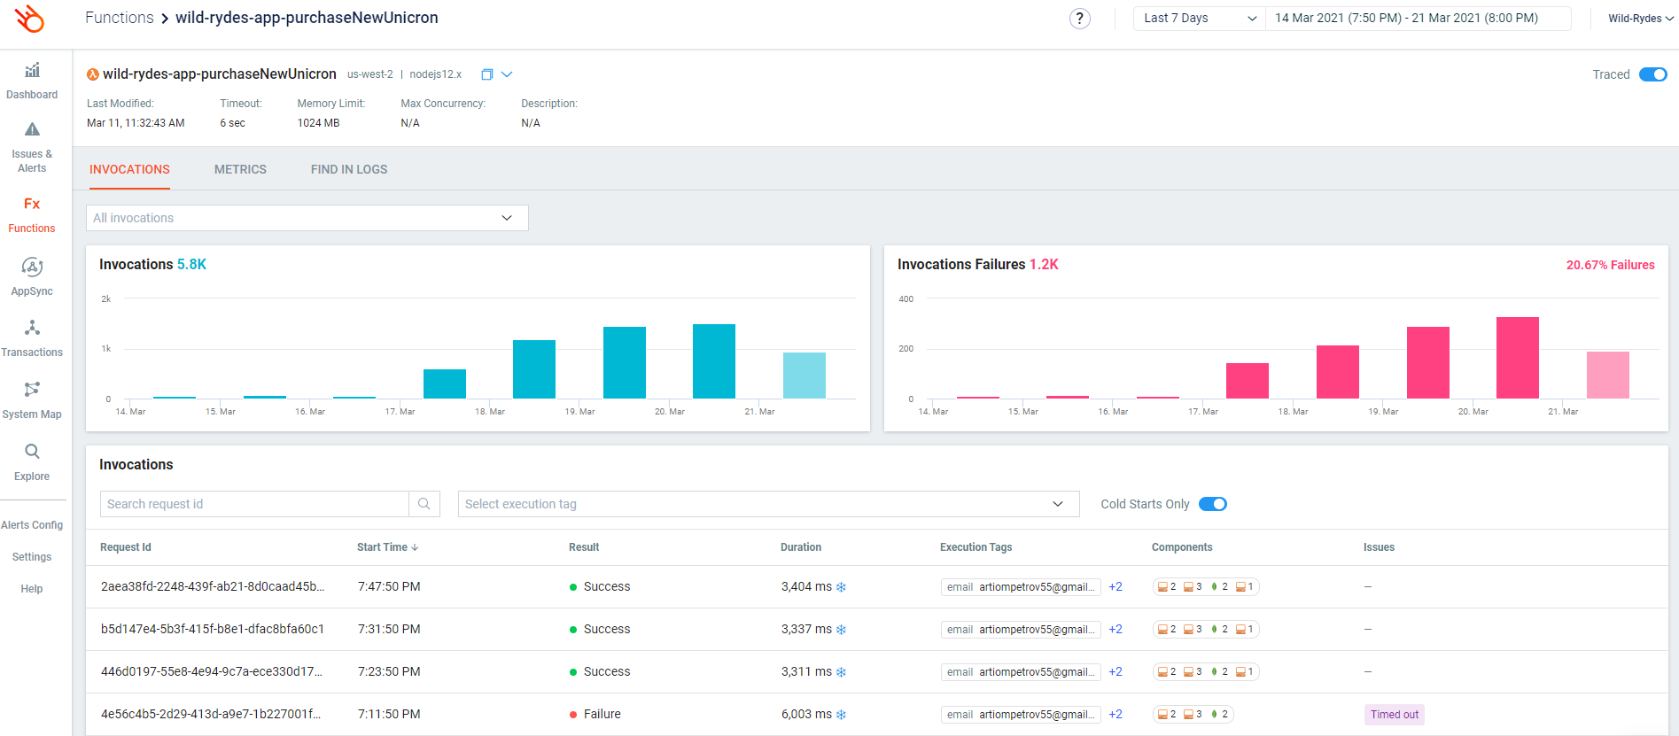This screenshot has height=736, width=1679.
Task: Open the Dashboard sidebar icon
Action: pos(32,71)
